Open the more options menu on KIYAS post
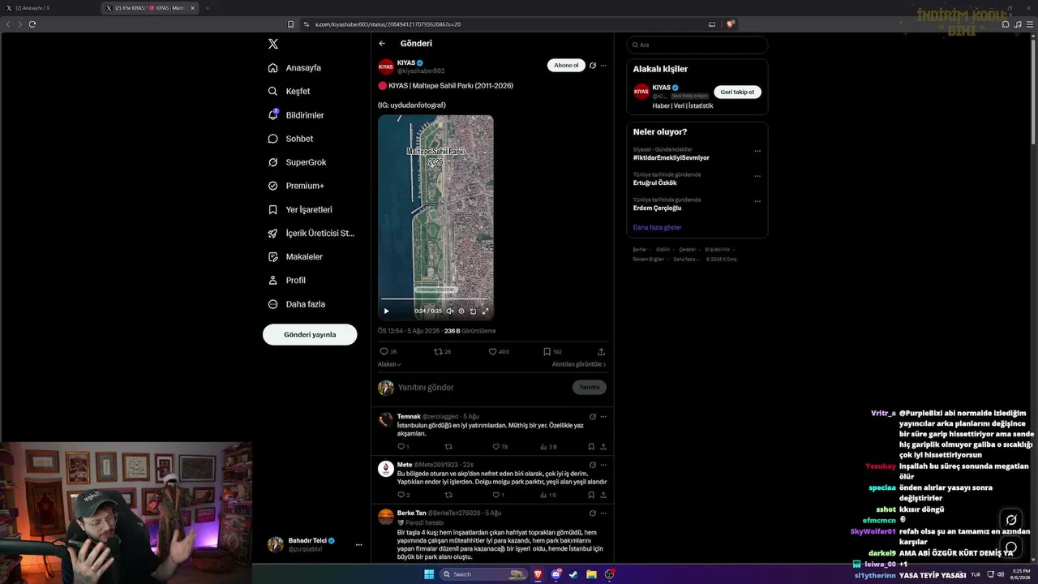This screenshot has width=1038, height=584. click(x=603, y=66)
